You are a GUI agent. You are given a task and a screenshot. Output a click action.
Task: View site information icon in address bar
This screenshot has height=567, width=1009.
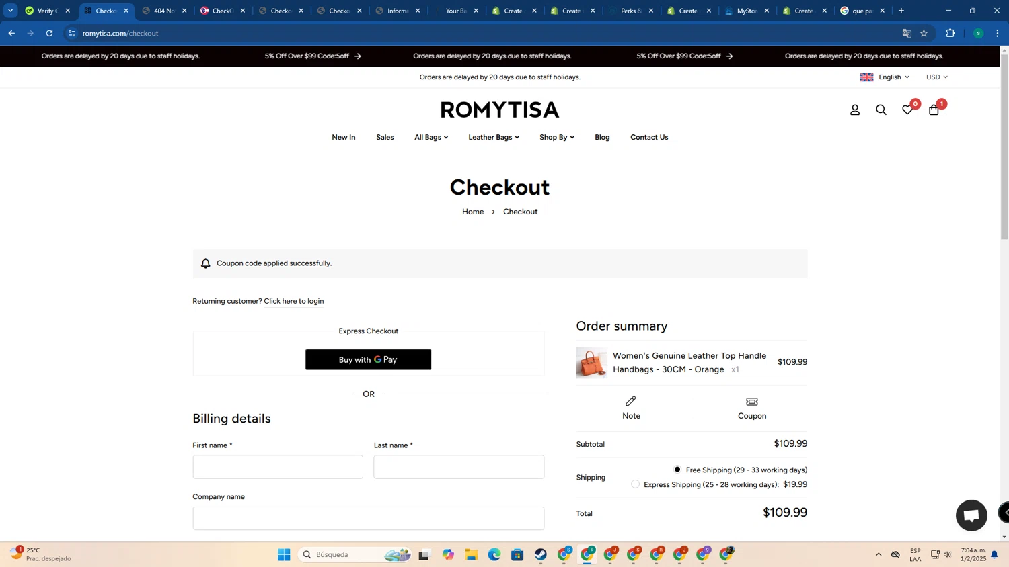72,33
